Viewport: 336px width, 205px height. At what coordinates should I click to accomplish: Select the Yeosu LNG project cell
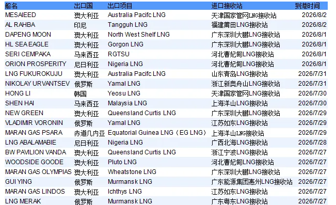point(124,93)
